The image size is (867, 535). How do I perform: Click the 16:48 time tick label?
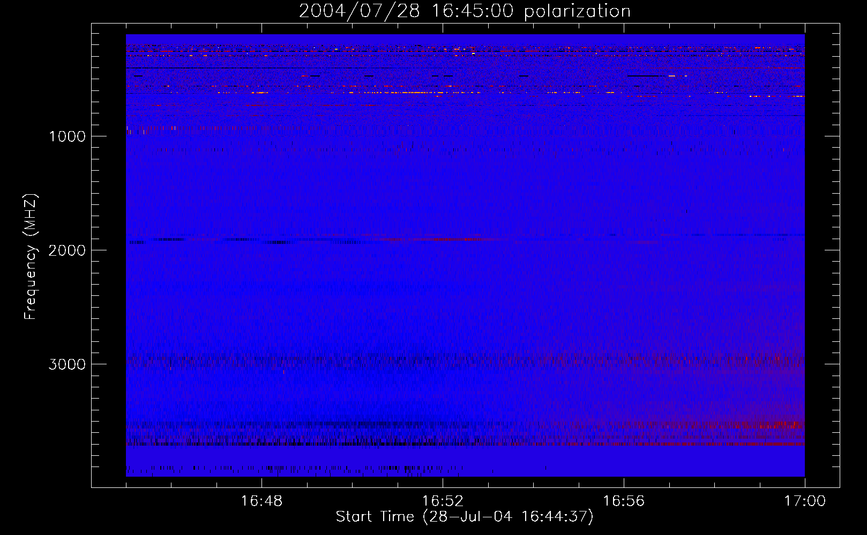(261, 501)
